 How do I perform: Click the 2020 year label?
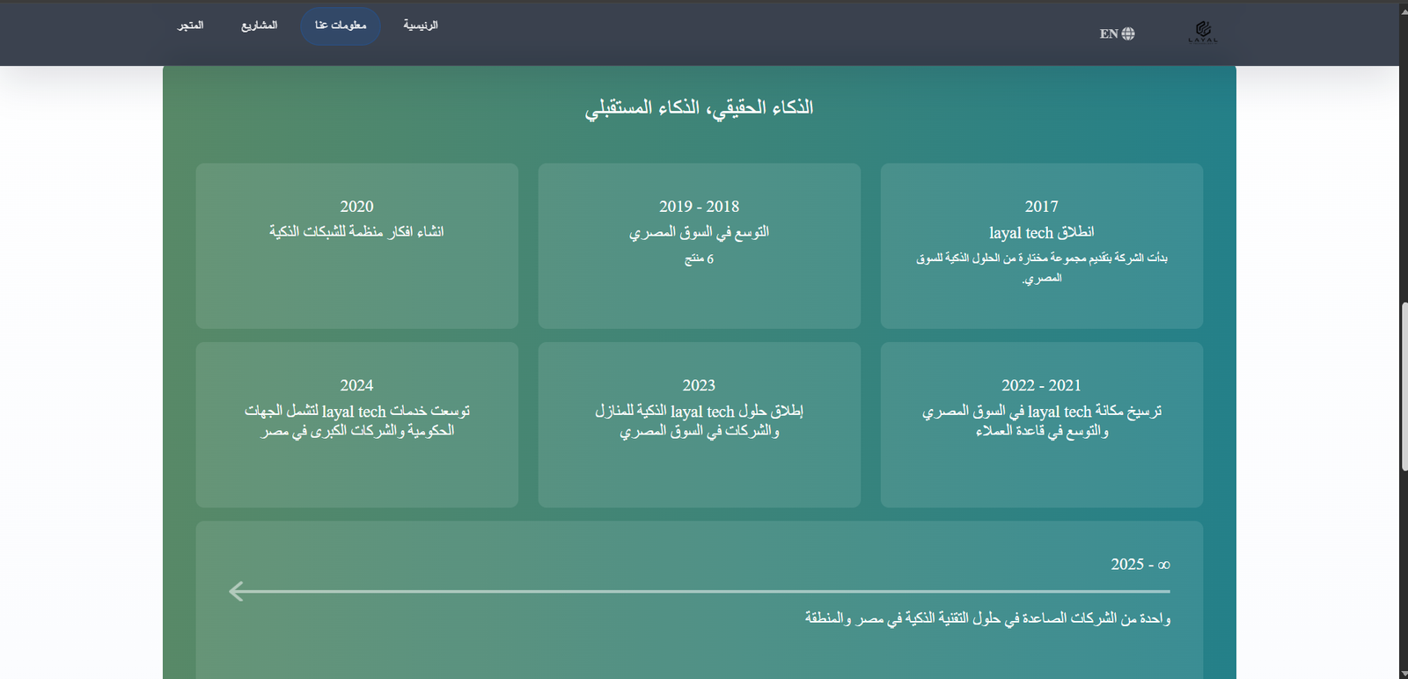click(357, 206)
